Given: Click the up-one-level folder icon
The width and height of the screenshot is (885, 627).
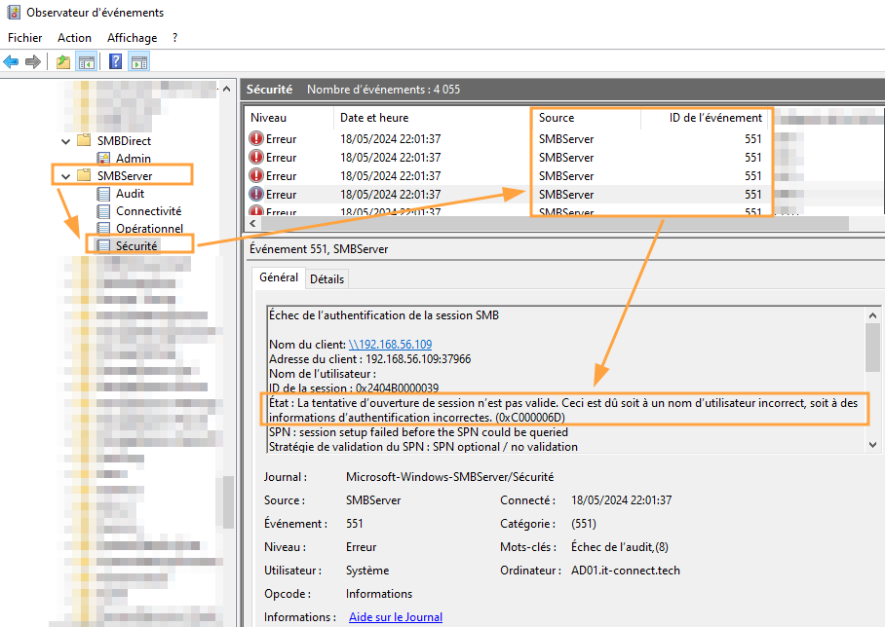Looking at the screenshot, I should pos(63,62).
